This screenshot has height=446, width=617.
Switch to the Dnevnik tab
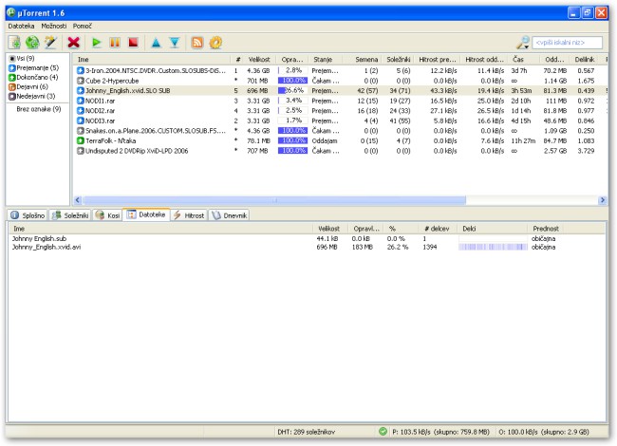pyautogui.click(x=230, y=215)
